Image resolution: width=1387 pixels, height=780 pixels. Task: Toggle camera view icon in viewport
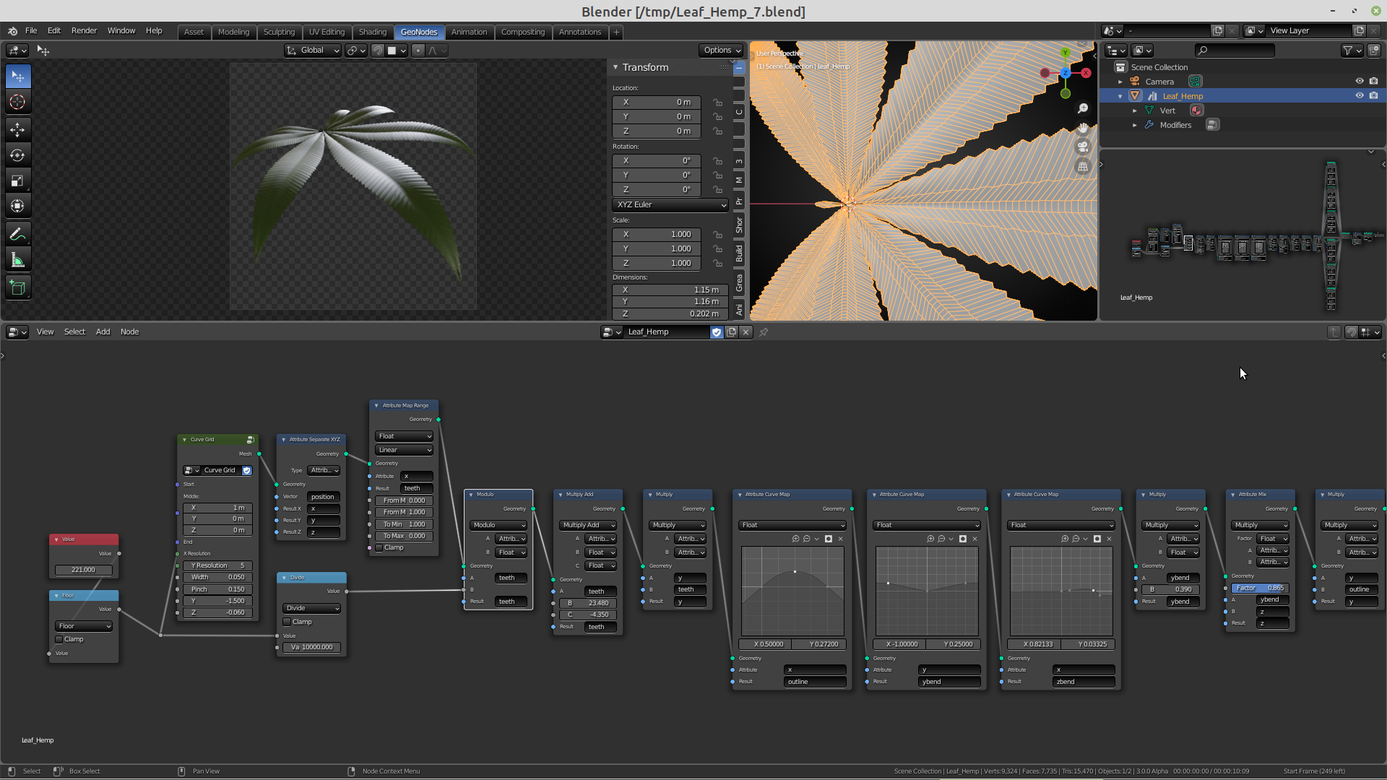[x=1082, y=147]
